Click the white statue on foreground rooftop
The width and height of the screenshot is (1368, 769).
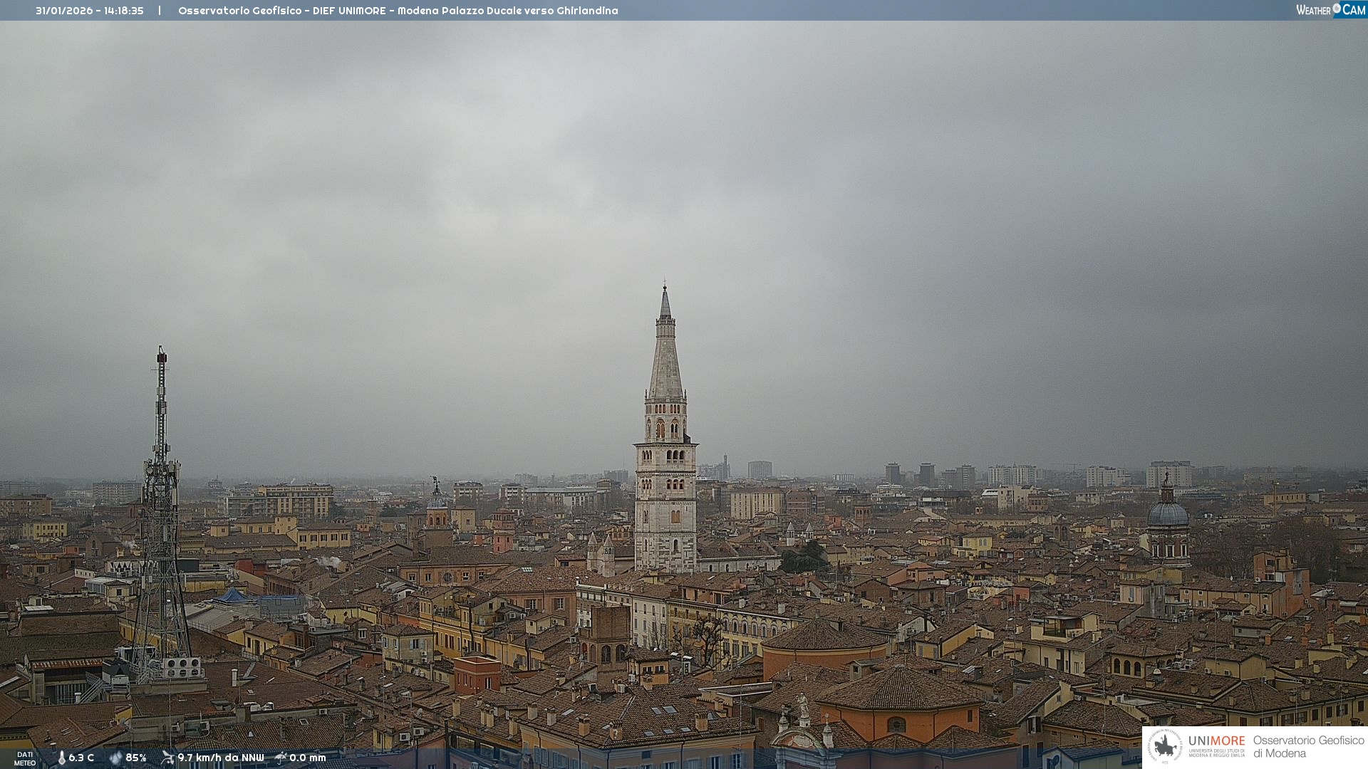pos(803,705)
